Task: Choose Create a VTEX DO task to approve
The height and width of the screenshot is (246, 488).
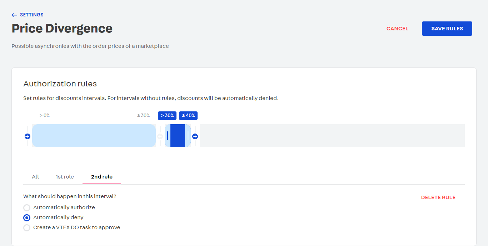Action: pos(27,227)
